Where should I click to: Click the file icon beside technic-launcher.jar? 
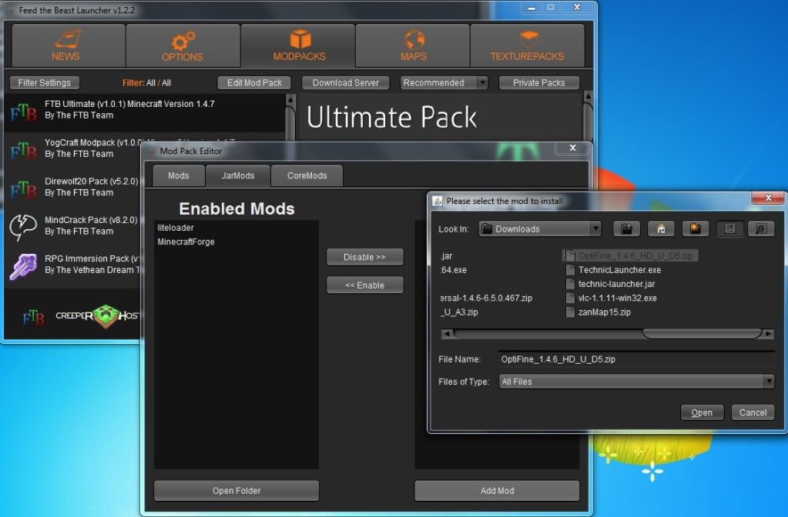click(x=570, y=284)
